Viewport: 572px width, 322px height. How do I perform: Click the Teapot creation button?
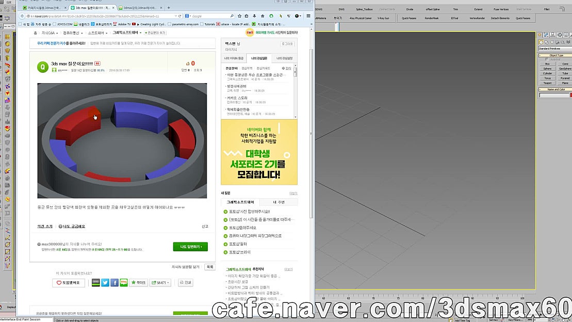[547, 83]
